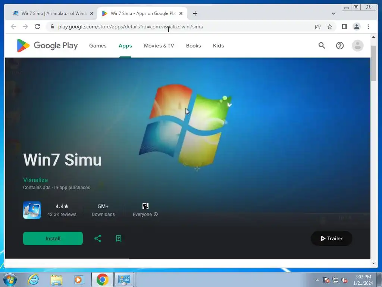Image resolution: width=382 pixels, height=287 pixels.
Task: Open the Chrome side panel icon
Action: 344,27
